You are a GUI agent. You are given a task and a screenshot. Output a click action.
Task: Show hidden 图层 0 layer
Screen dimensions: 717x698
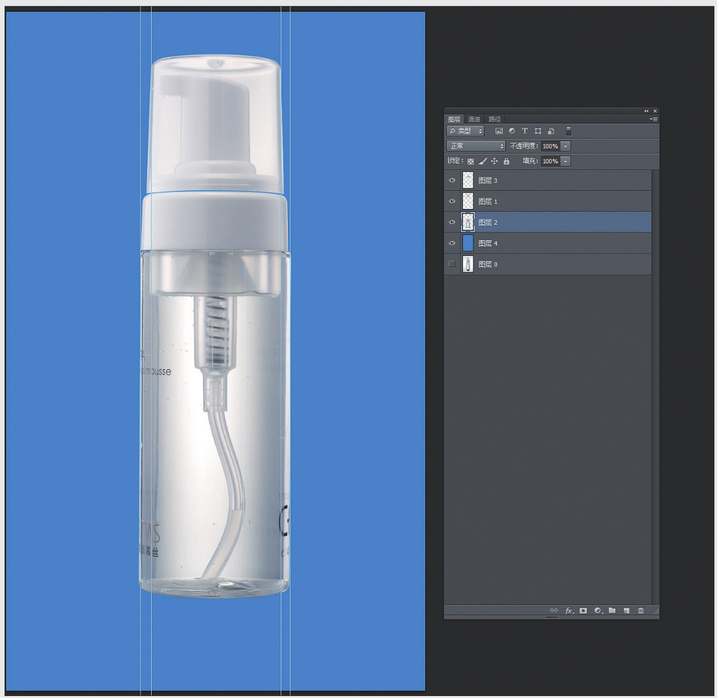tap(452, 264)
